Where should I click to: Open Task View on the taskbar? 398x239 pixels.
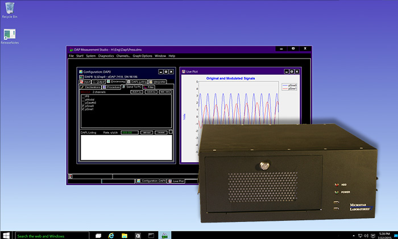click(x=99, y=235)
